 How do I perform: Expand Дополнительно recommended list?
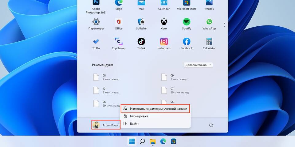[x=198, y=65]
